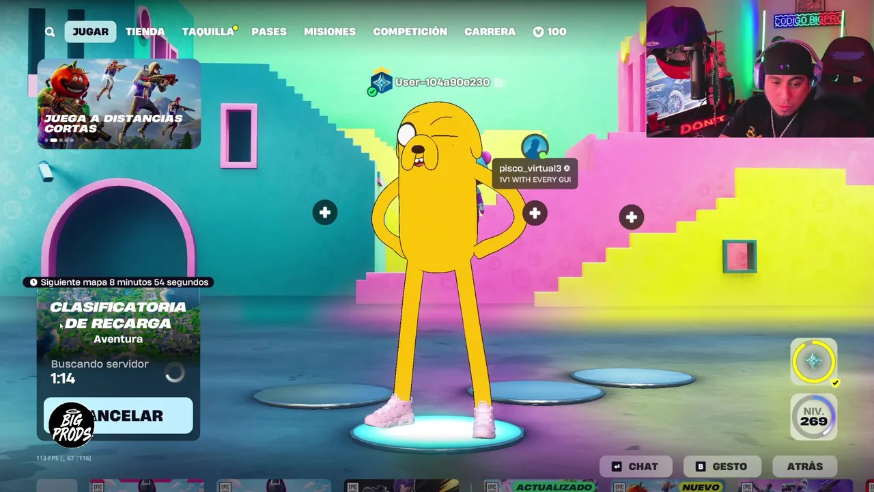This screenshot has width=874, height=492.
Task: Click the 'Aventura' mode subtitle
Action: [118, 339]
